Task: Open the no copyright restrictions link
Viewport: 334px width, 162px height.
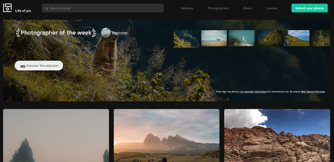Action: click(253, 92)
